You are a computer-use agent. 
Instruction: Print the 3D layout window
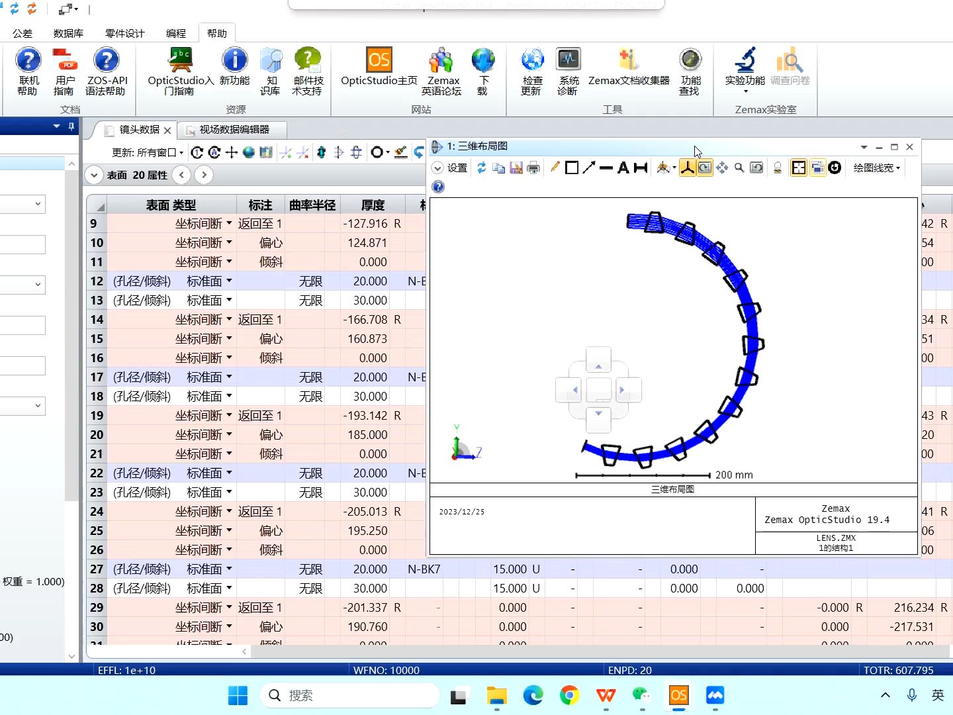(533, 168)
